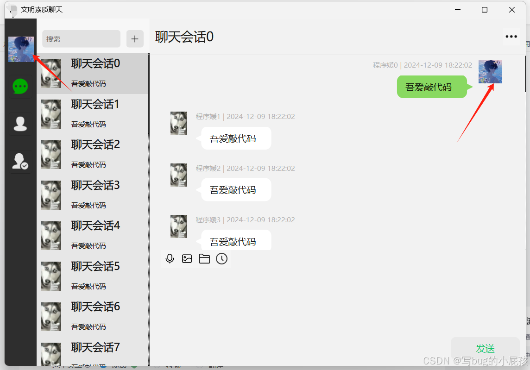Open the green chat sessions tab icon
This screenshot has width=530, height=370.
pos(20,87)
